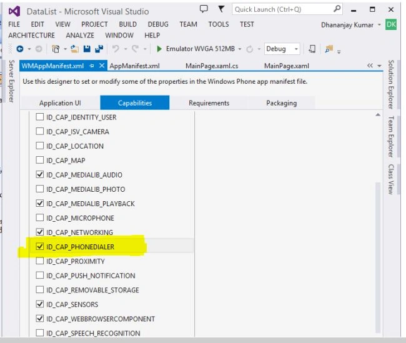
Task: Open the BUILD menu
Action: tap(127, 24)
